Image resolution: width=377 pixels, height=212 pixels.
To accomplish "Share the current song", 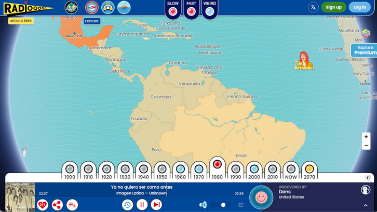I will tap(57, 205).
